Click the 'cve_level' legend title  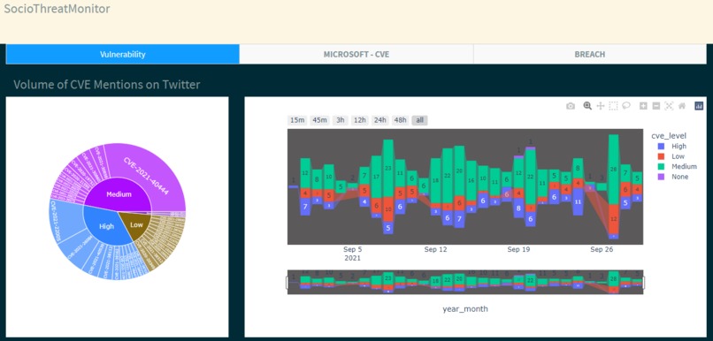[x=669, y=136]
